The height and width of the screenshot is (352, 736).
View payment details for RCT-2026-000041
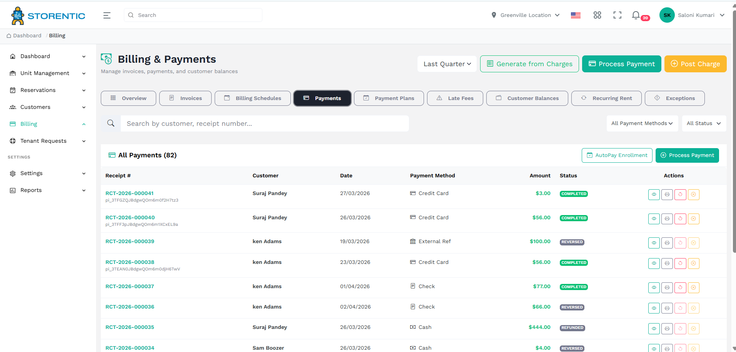point(654,194)
